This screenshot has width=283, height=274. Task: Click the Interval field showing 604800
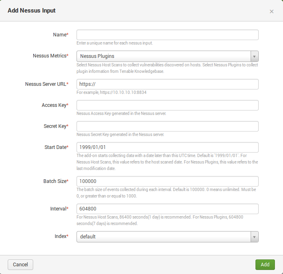168,209
